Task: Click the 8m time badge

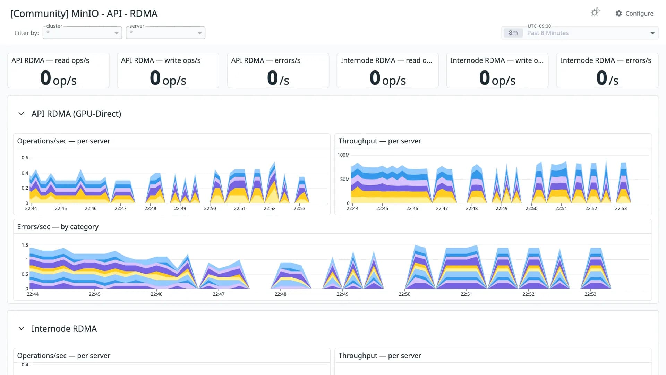Action: coord(513,33)
